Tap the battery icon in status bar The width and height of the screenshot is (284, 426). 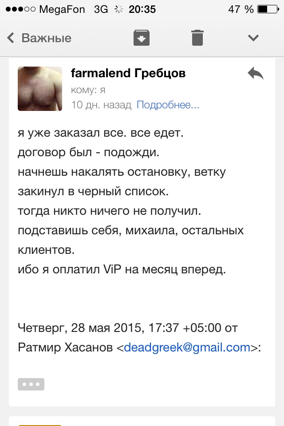(269, 9)
